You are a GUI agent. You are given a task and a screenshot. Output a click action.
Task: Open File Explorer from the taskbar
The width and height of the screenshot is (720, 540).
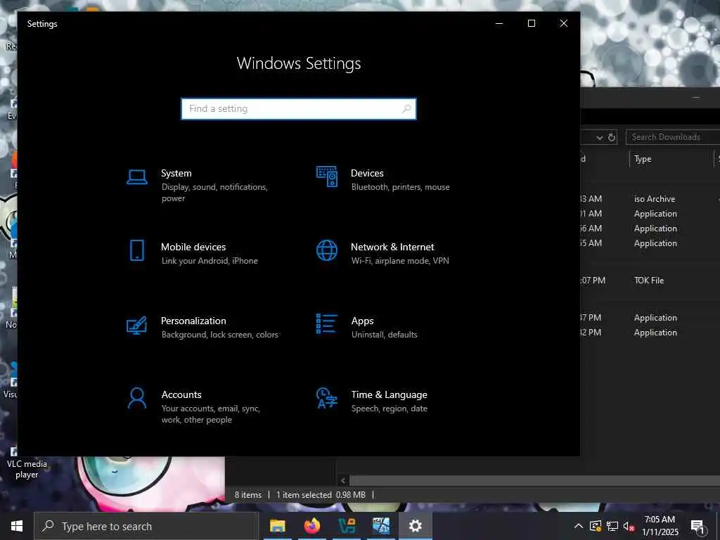click(277, 526)
